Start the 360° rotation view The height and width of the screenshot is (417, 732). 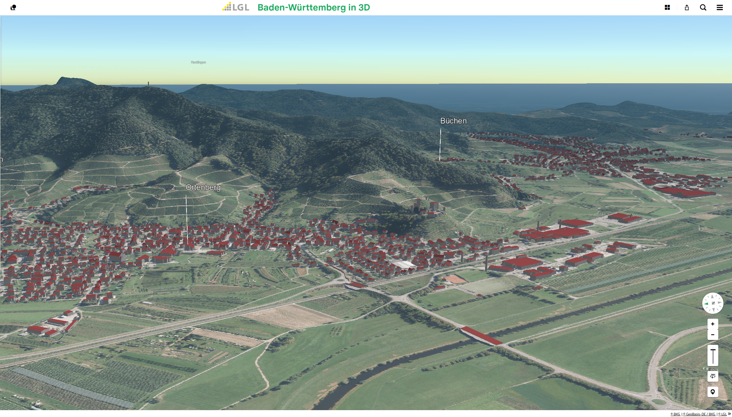(x=713, y=376)
